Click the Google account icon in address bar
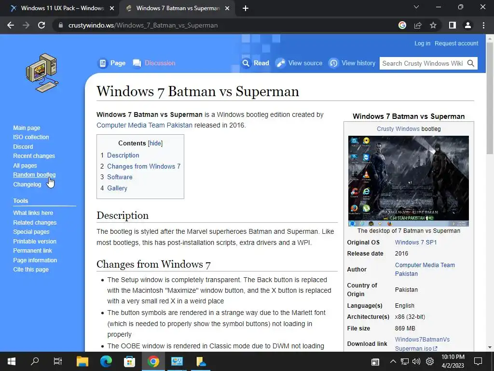Image resolution: width=494 pixels, height=371 pixels. click(402, 25)
